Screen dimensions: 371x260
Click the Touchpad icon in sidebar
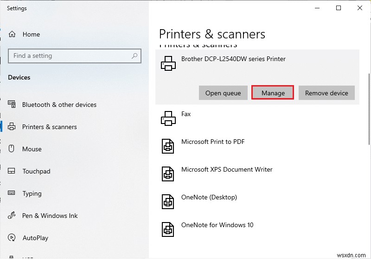tap(11, 171)
